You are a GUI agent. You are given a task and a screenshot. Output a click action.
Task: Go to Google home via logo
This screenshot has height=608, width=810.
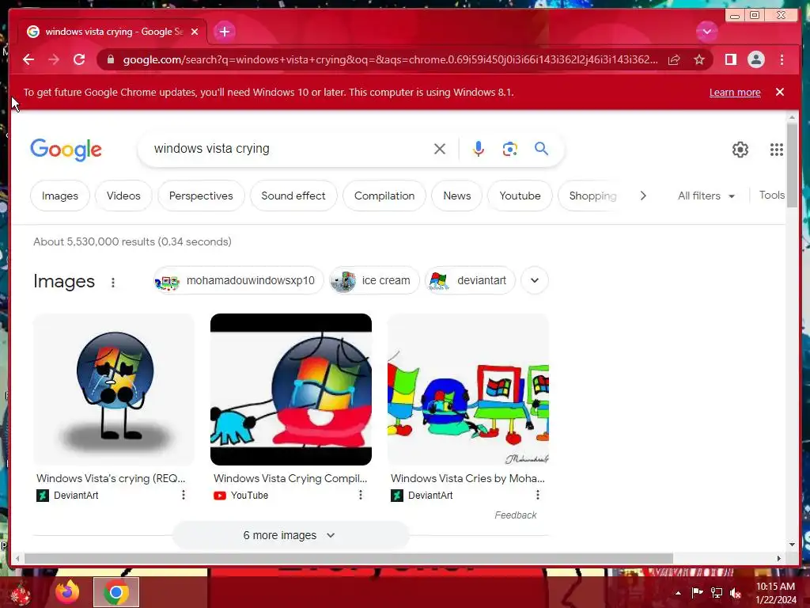pos(66,150)
